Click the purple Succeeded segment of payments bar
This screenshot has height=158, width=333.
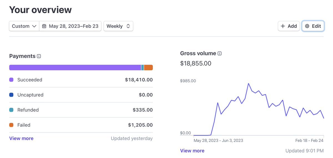[75, 67]
